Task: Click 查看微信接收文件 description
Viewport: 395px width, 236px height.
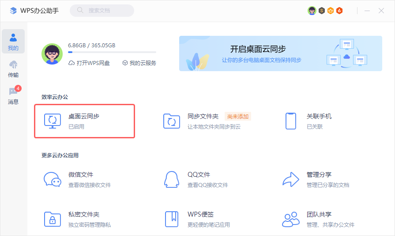Action: 90,185
